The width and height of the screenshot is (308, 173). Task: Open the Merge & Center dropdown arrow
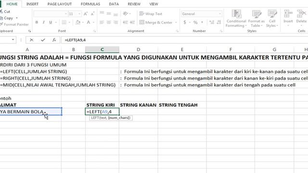(176, 23)
